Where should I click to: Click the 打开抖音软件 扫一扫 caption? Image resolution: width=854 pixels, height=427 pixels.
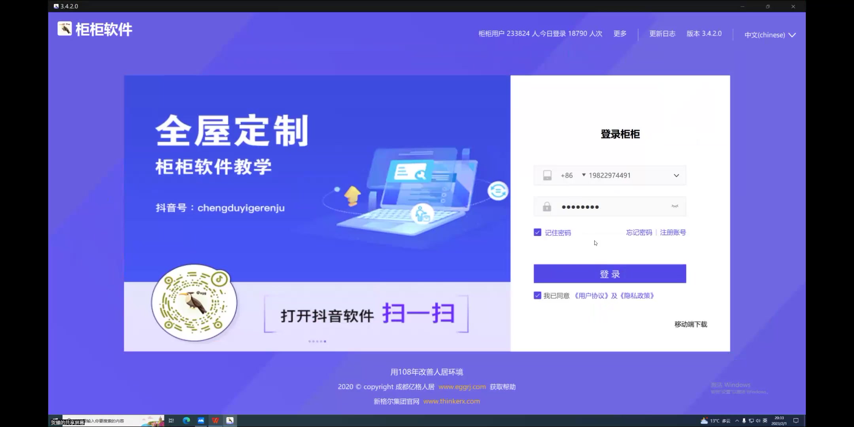point(367,314)
